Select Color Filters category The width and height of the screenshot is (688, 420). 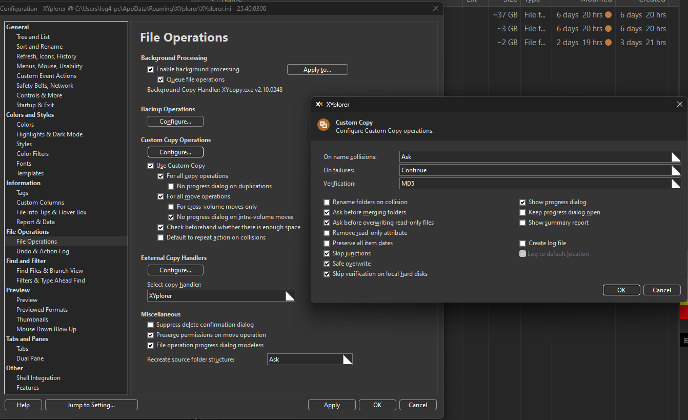[33, 154]
